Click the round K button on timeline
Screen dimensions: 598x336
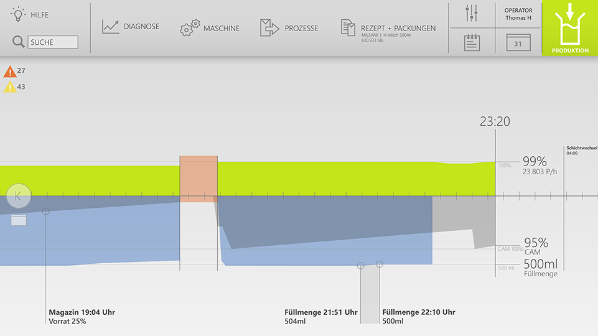tap(18, 195)
